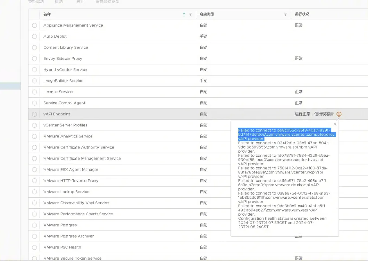The height and width of the screenshot is (261, 368).
Task: Select the vAPI Endpoint radio button
Action: pos(34,114)
